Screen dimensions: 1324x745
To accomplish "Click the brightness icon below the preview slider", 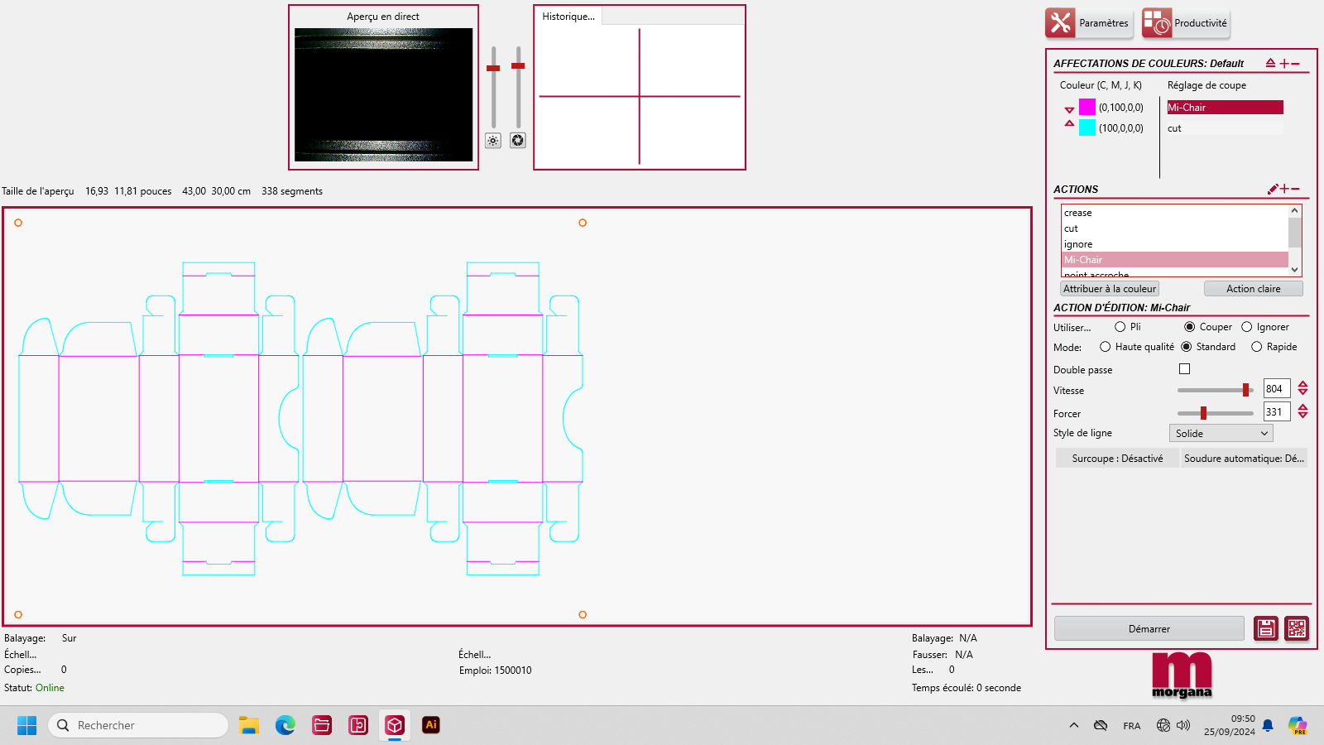I will pyautogui.click(x=493, y=141).
